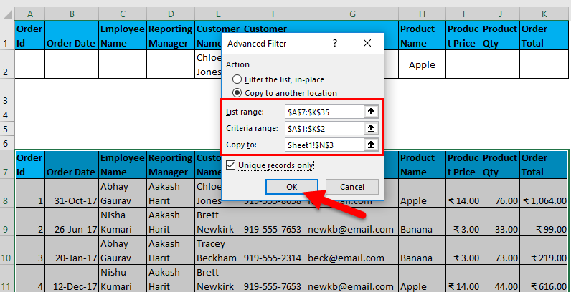
Task: Click product qty cell 73.00
Action: pos(501,250)
